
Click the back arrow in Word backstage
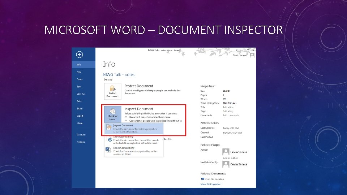click(x=80, y=55)
